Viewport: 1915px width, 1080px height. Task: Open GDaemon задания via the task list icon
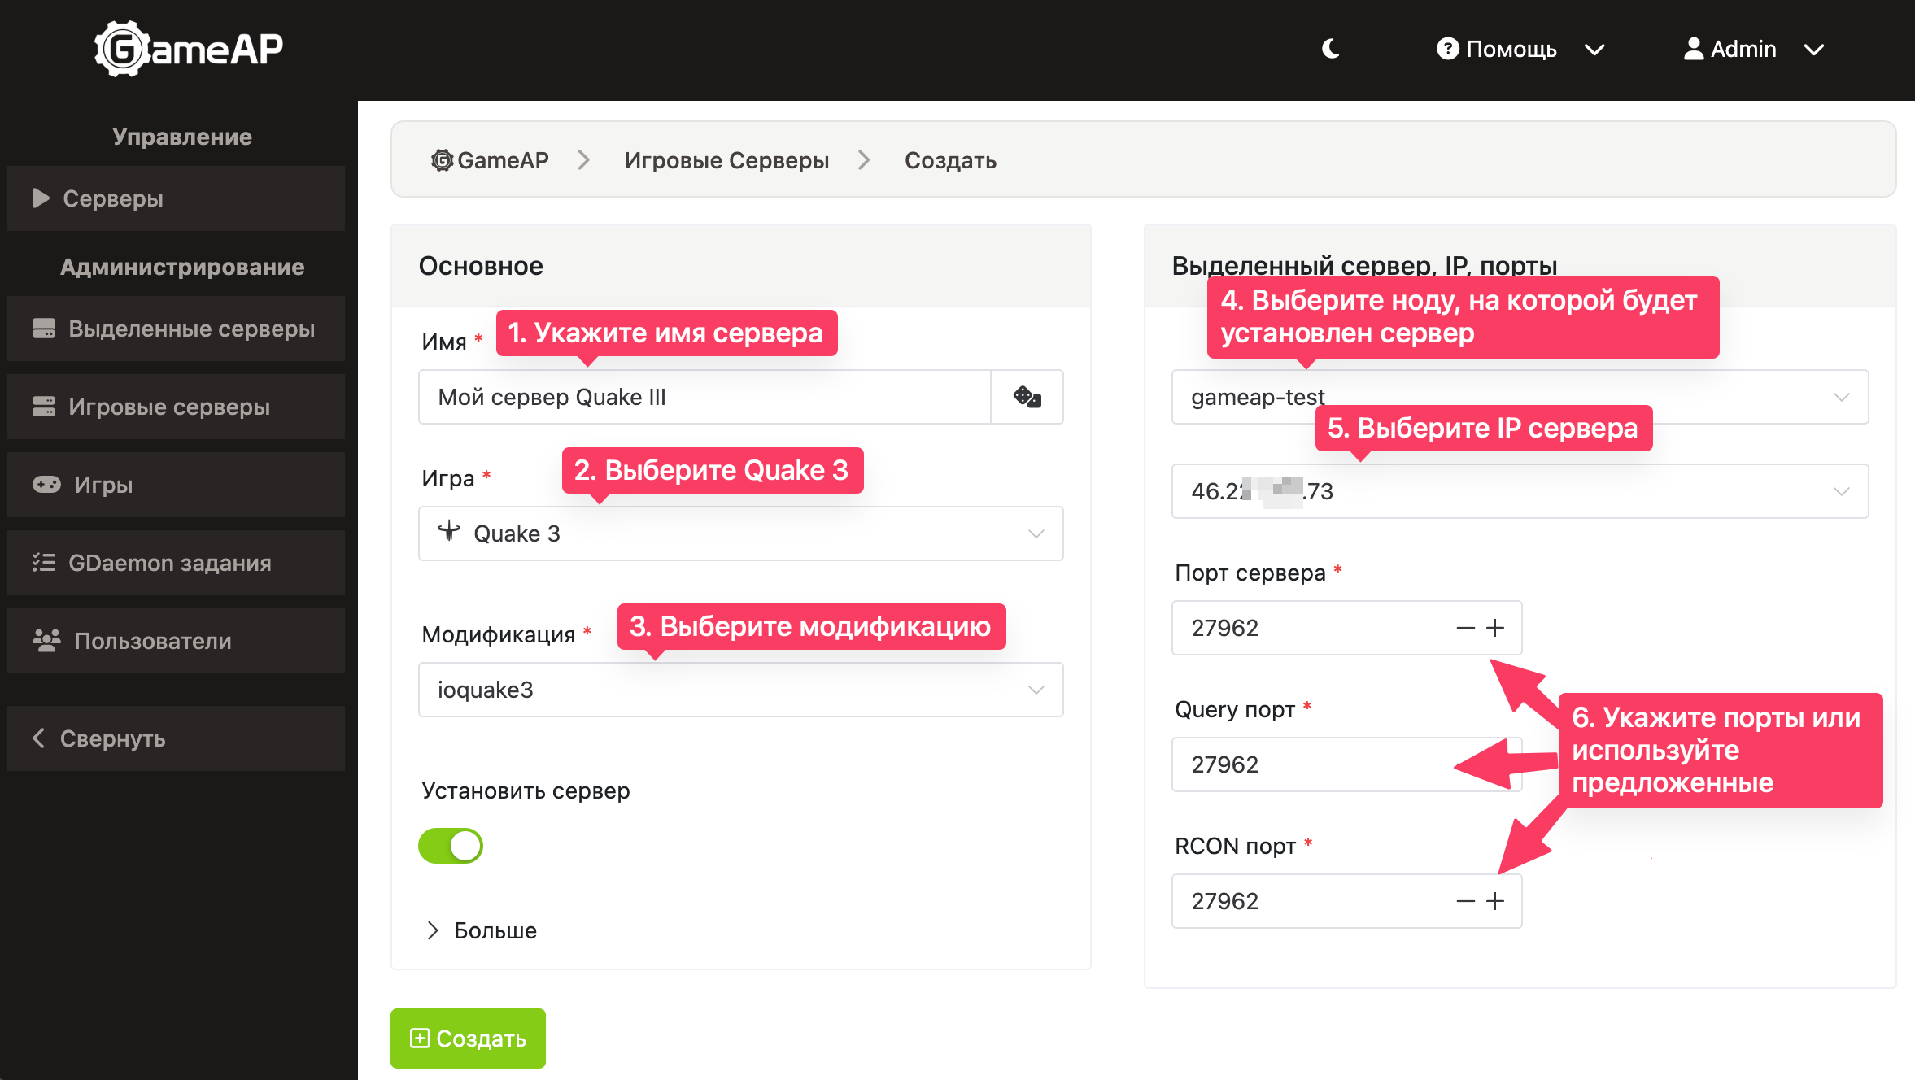pos(44,563)
